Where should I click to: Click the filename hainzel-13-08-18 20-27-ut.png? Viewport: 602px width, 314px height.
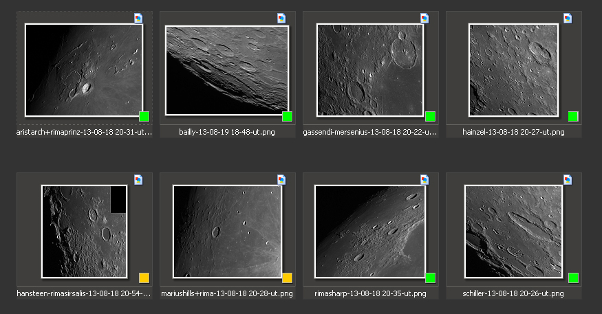point(514,132)
